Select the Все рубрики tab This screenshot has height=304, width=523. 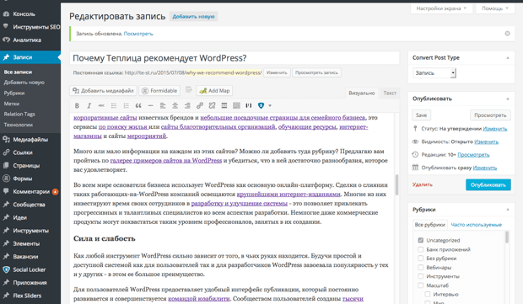429,225
